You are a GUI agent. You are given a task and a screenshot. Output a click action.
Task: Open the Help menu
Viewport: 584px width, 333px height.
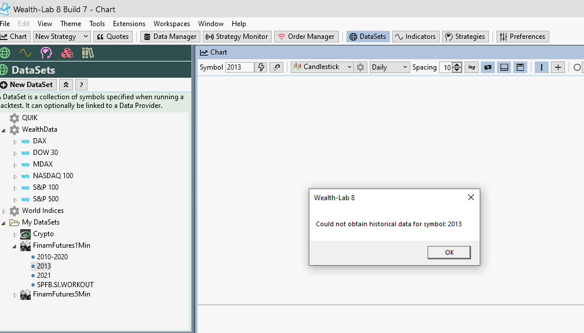239,23
